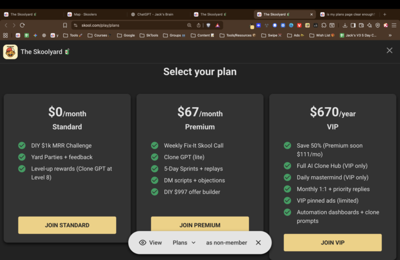Open the apps grid icon in bookmarks bar
This screenshot has width=400, height=260.
6,36
